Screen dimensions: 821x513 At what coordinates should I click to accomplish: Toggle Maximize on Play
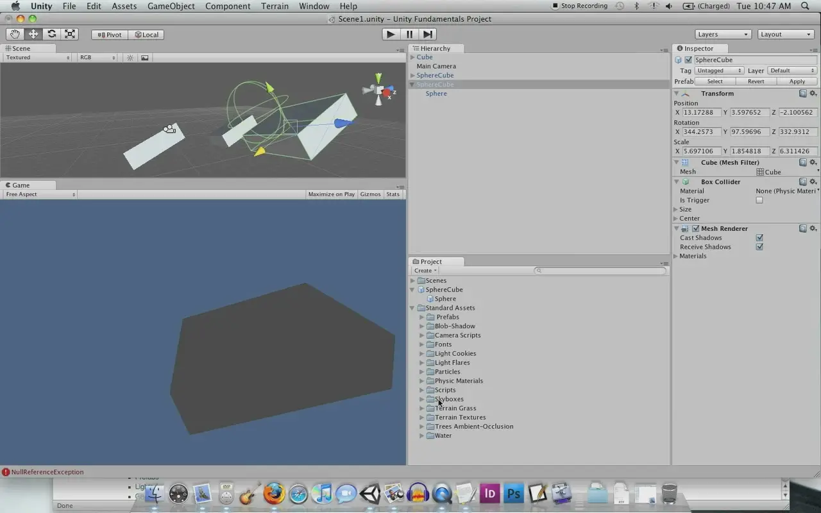[x=331, y=194]
